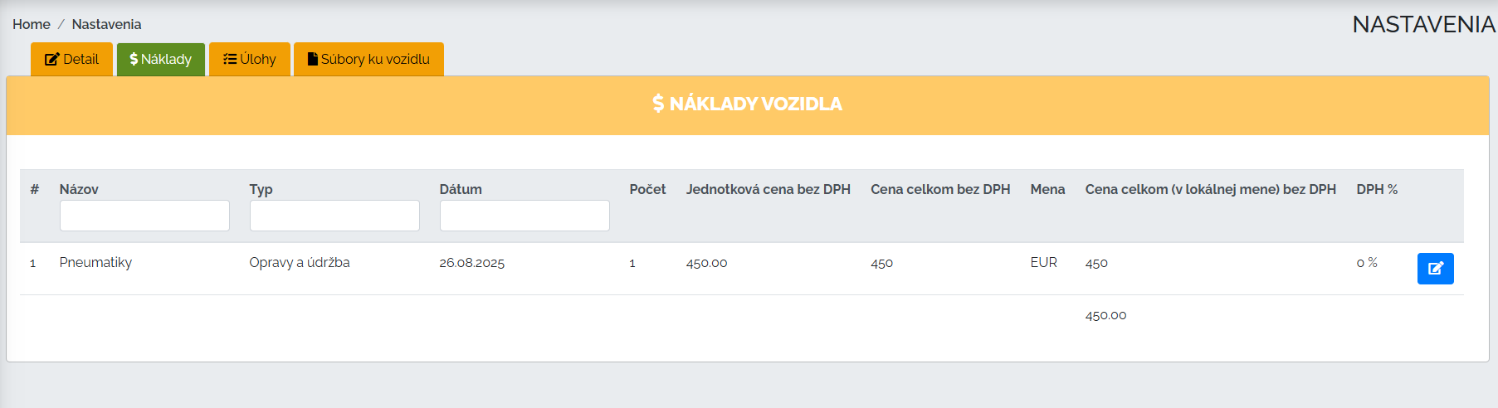The width and height of the screenshot is (1498, 408).
Task: Click Cena celkom bez DPH header
Action: click(940, 189)
